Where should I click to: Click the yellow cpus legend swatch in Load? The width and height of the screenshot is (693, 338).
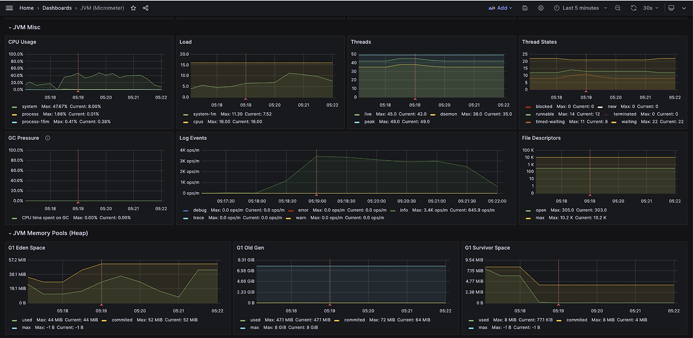(x=185, y=122)
